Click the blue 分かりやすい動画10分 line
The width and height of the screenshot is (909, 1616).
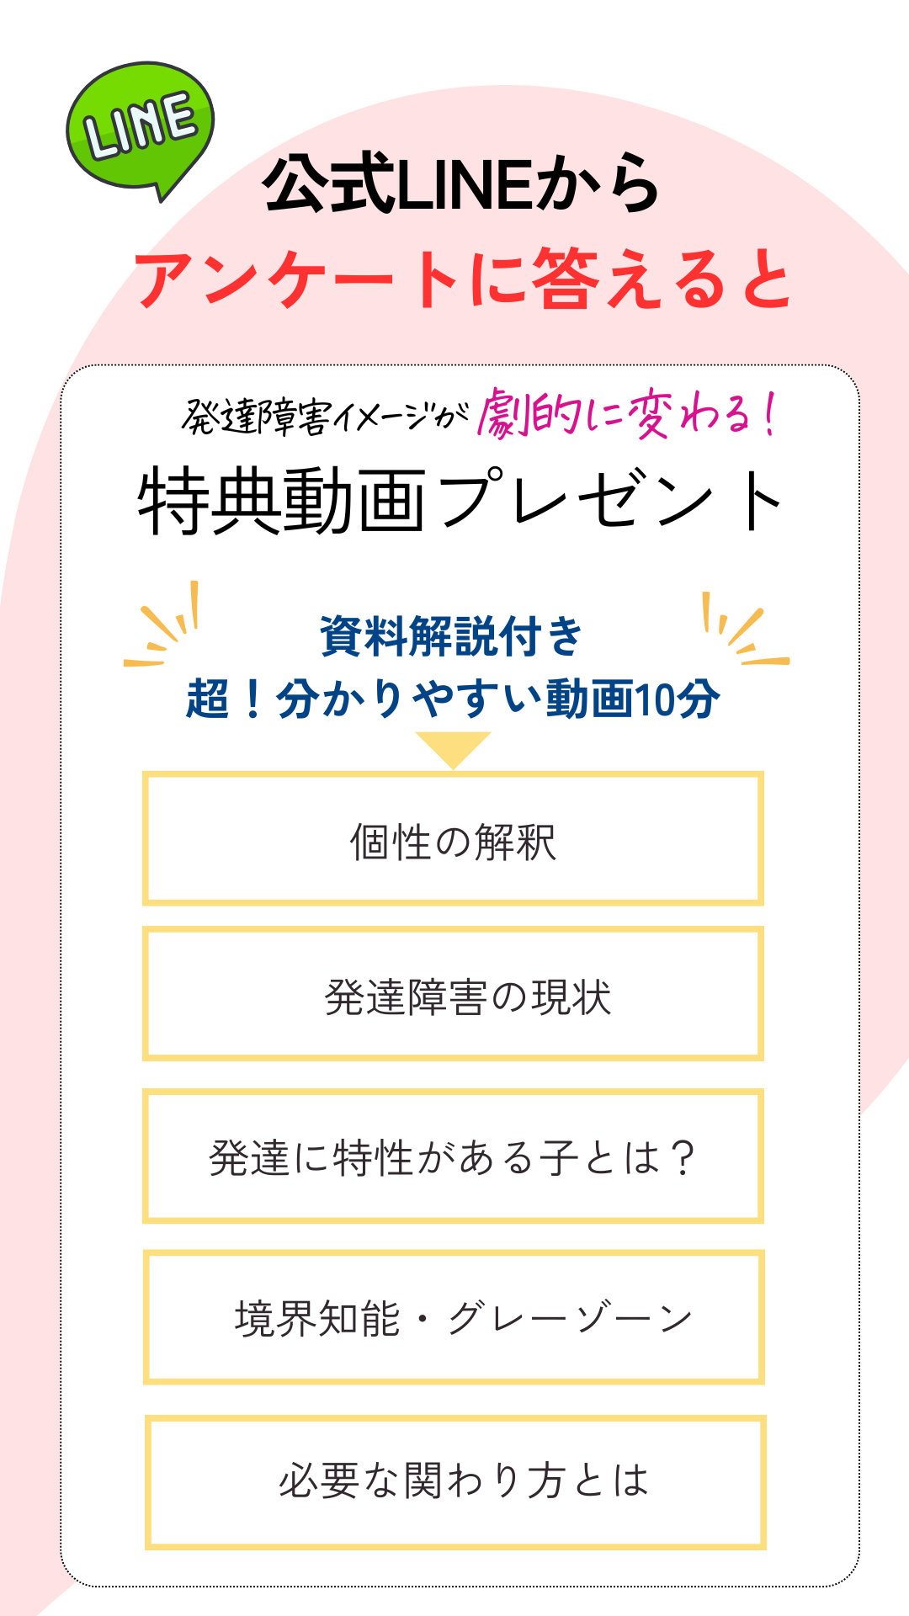pyautogui.click(x=497, y=699)
